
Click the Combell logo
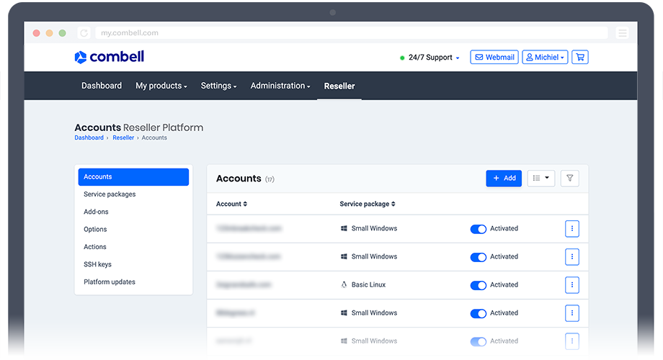109,57
